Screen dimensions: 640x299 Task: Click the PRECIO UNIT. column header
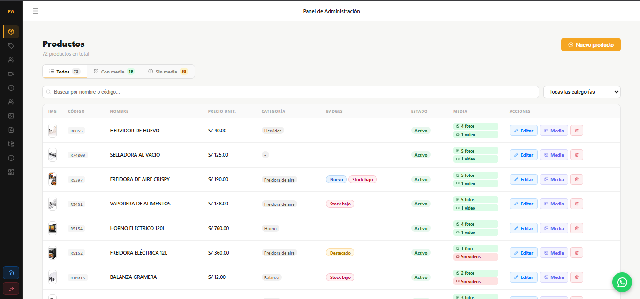(222, 111)
